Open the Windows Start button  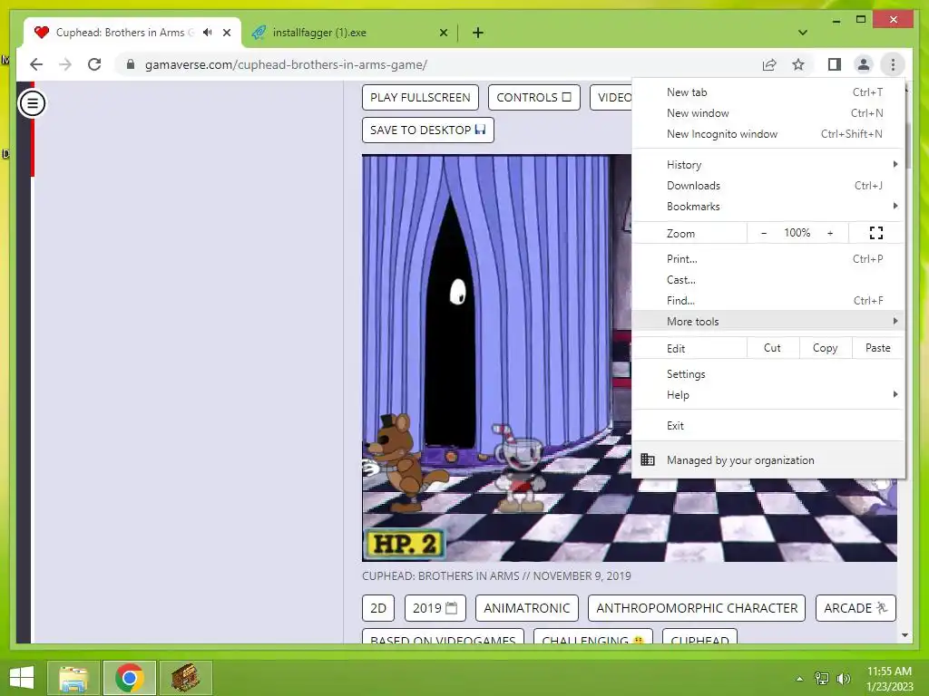coord(22,678)
